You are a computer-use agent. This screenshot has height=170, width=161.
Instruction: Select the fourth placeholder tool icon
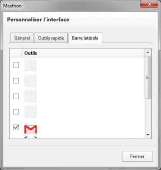pos(31,112)
